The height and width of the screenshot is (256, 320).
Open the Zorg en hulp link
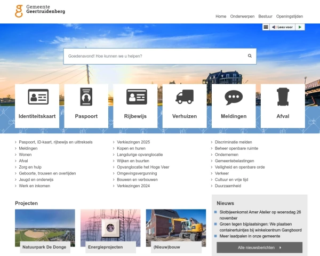click(30, 167)
